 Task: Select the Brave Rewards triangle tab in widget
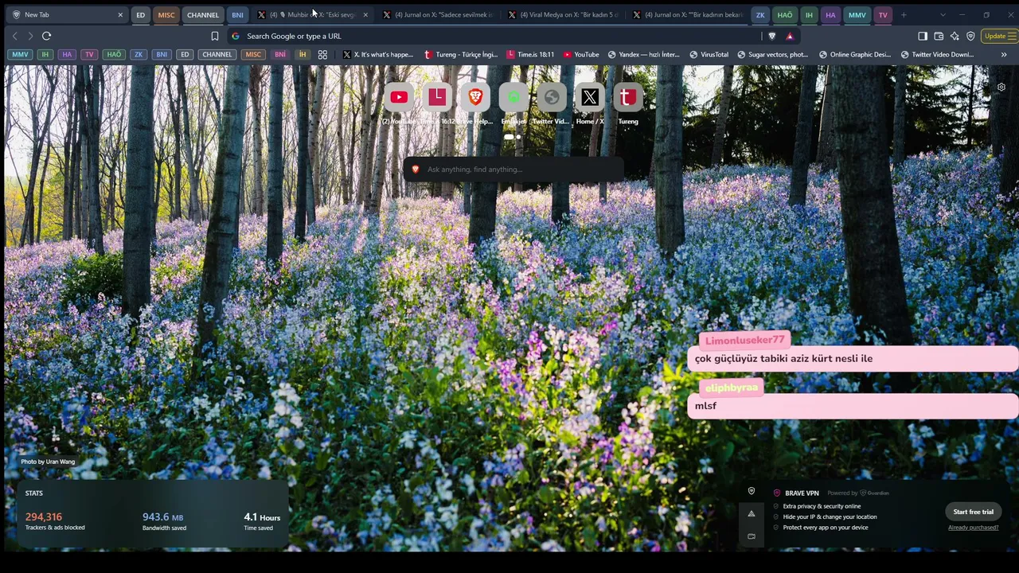click(751, 513)
